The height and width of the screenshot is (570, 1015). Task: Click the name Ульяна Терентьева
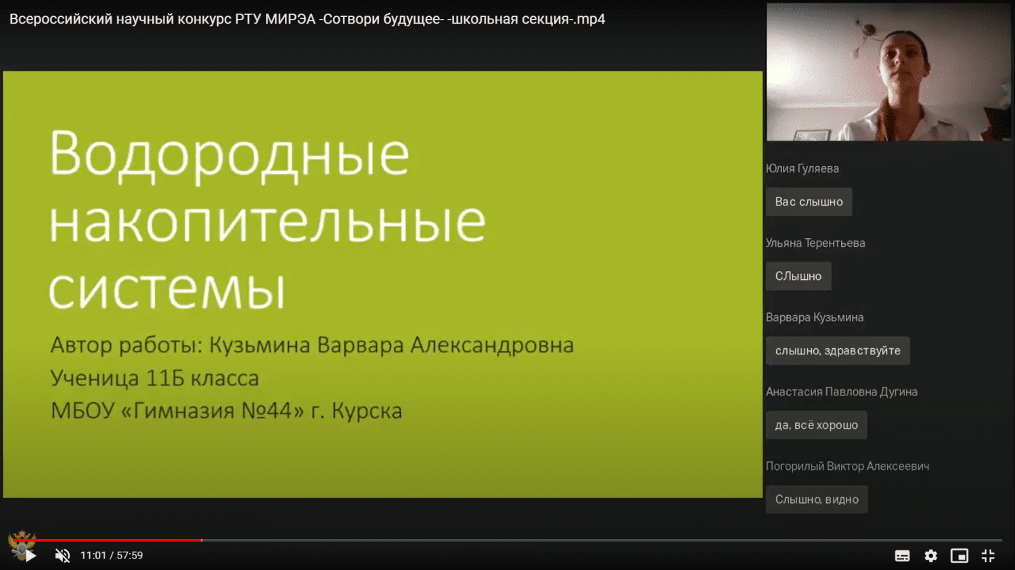pyautogui.click(x=815, y=243)
